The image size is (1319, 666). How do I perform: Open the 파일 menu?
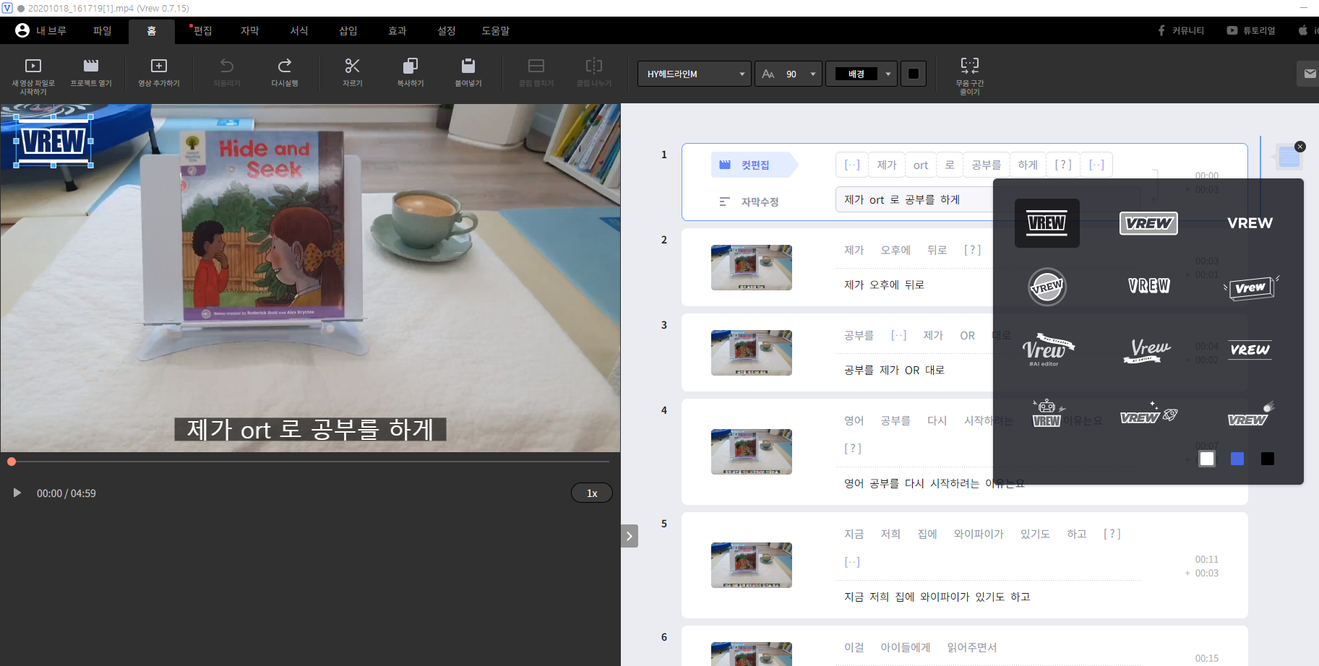click(x=103, y=30)
